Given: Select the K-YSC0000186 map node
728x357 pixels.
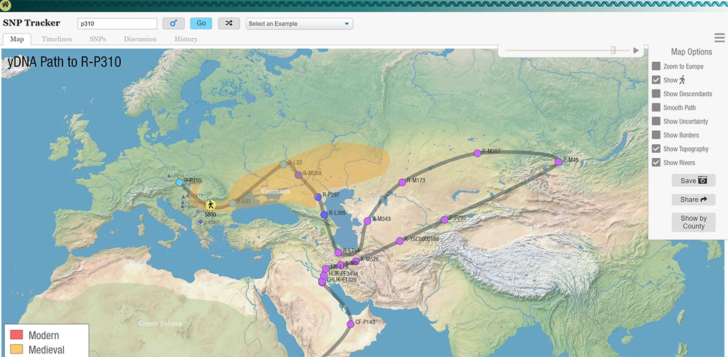Looking at the screenshot, I should tap(399, 241).
